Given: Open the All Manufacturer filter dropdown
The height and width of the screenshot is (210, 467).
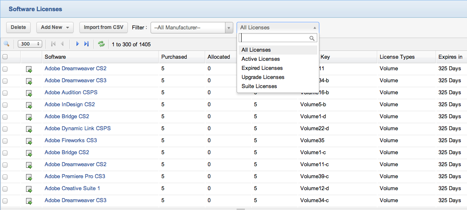Looking at the screenshot, I should point(192,28).
